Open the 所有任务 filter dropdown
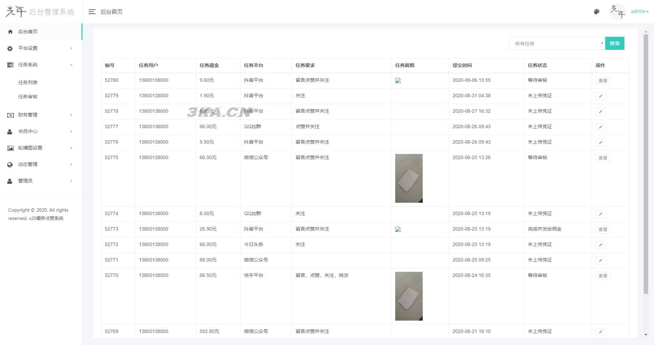This screenshot has width=654, height=345. pyautogui.click(x=557, y=43)
